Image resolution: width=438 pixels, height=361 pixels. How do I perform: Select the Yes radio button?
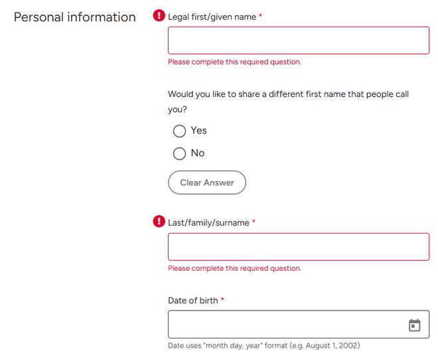tap(179, 131)
